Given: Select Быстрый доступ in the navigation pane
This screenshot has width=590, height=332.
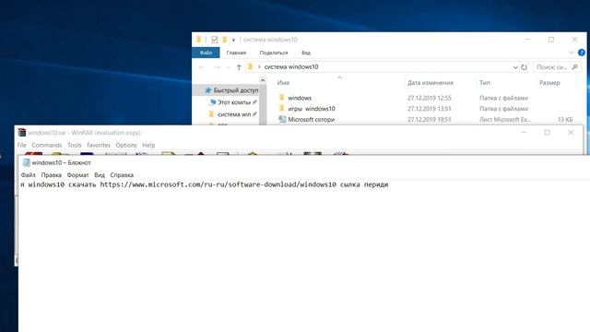Looking at the screenshot, I should pos(236,90).
